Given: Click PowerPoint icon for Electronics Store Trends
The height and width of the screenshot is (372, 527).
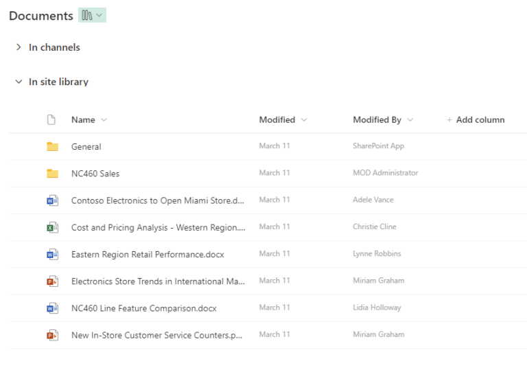Looking at the screenshot, I should point(52,281).
